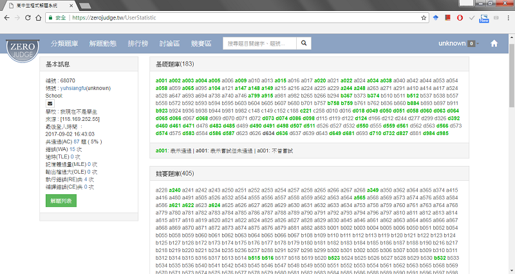
Task: Open the unknown user dropdown
Action: [x=456, y=44]
